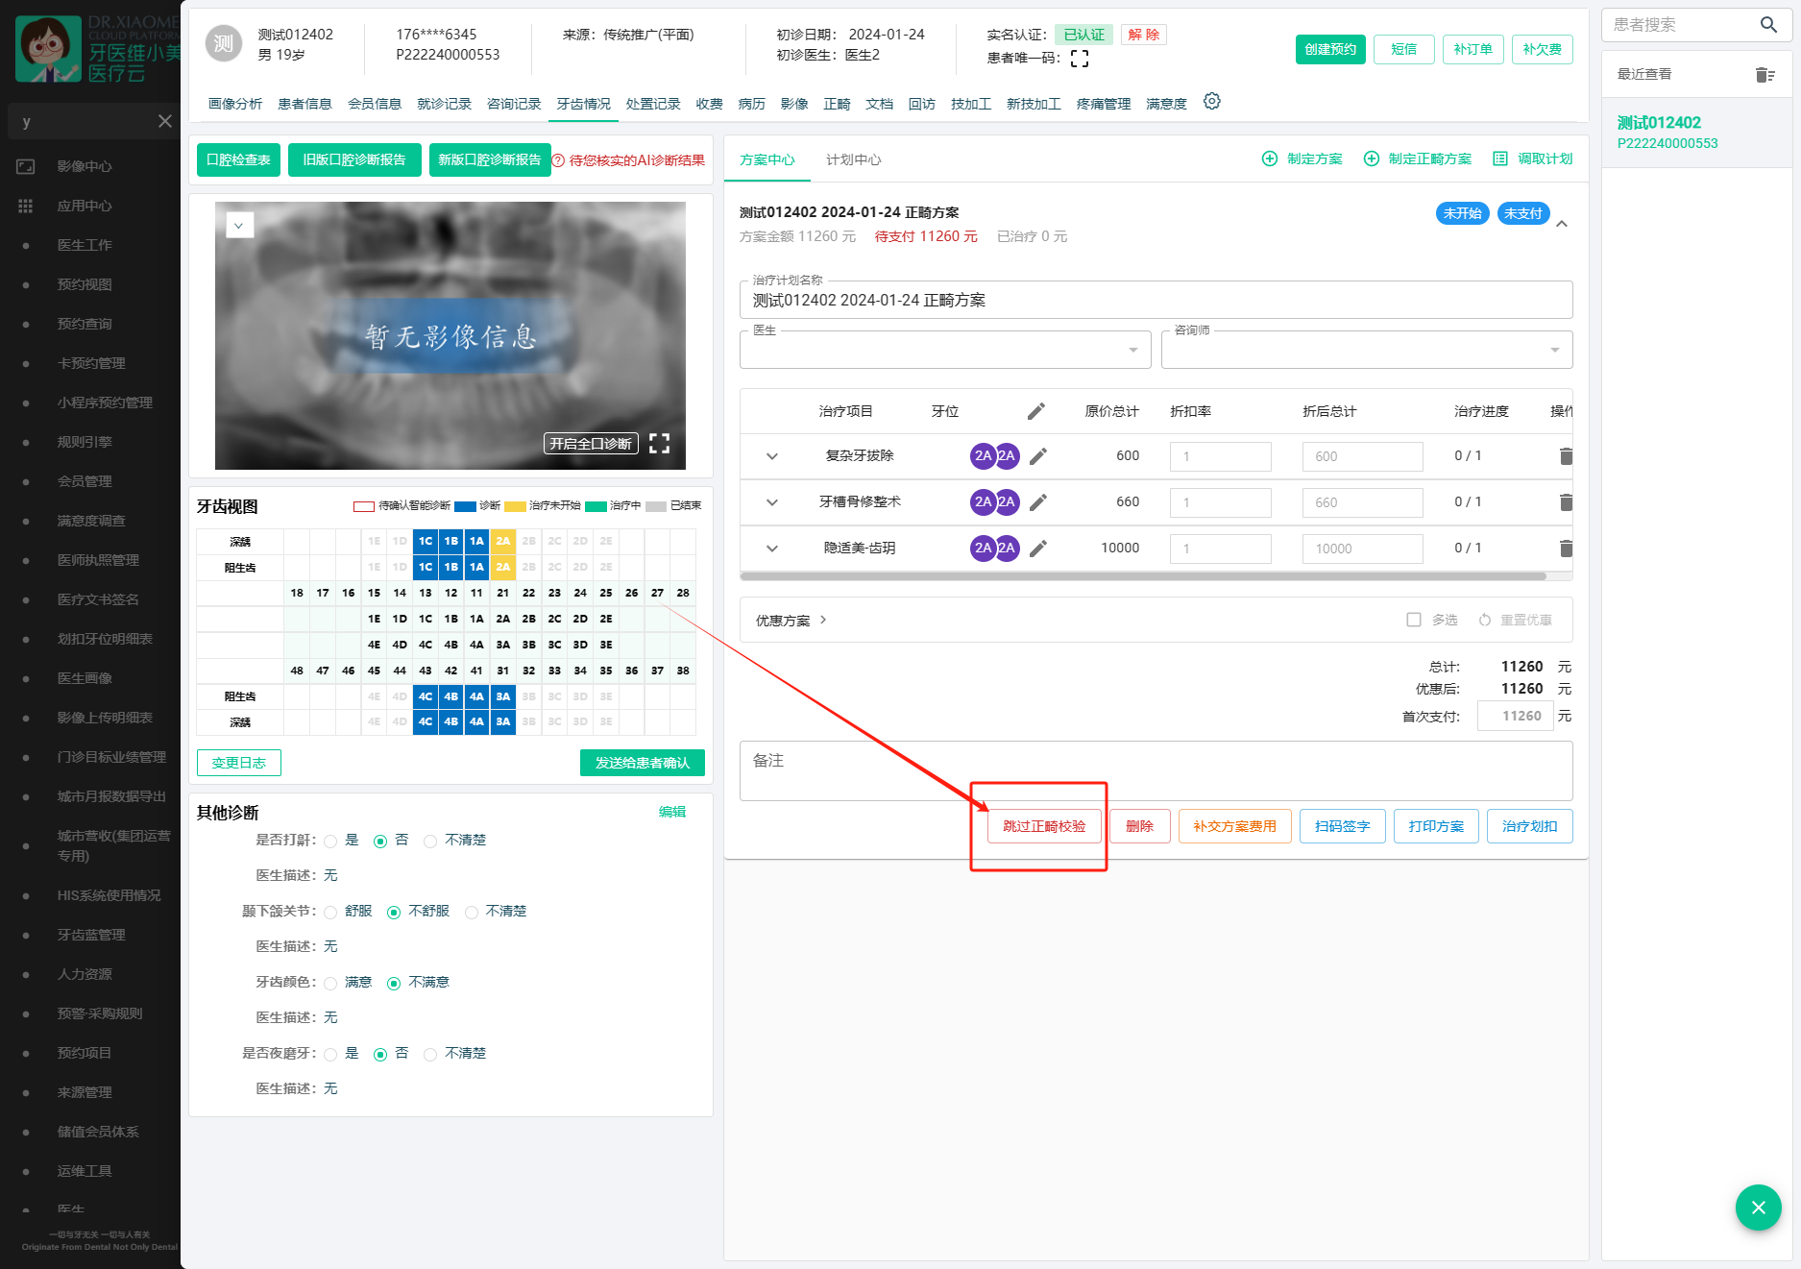
Task: Expand the 隐适美-齿玥 treatment row
Action: (772, 549)
